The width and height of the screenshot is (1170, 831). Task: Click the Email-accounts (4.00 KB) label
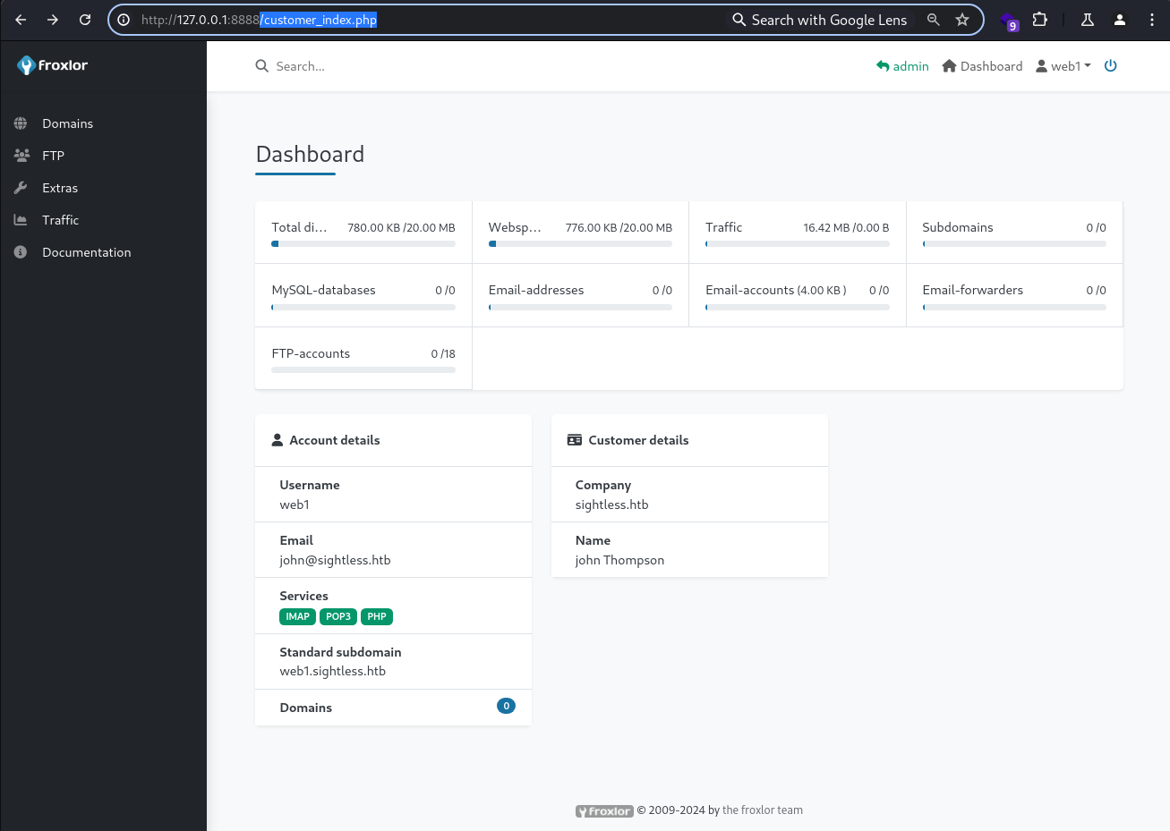pos(776,290)
